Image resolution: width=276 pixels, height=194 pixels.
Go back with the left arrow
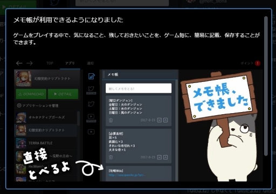click(19, 63)
